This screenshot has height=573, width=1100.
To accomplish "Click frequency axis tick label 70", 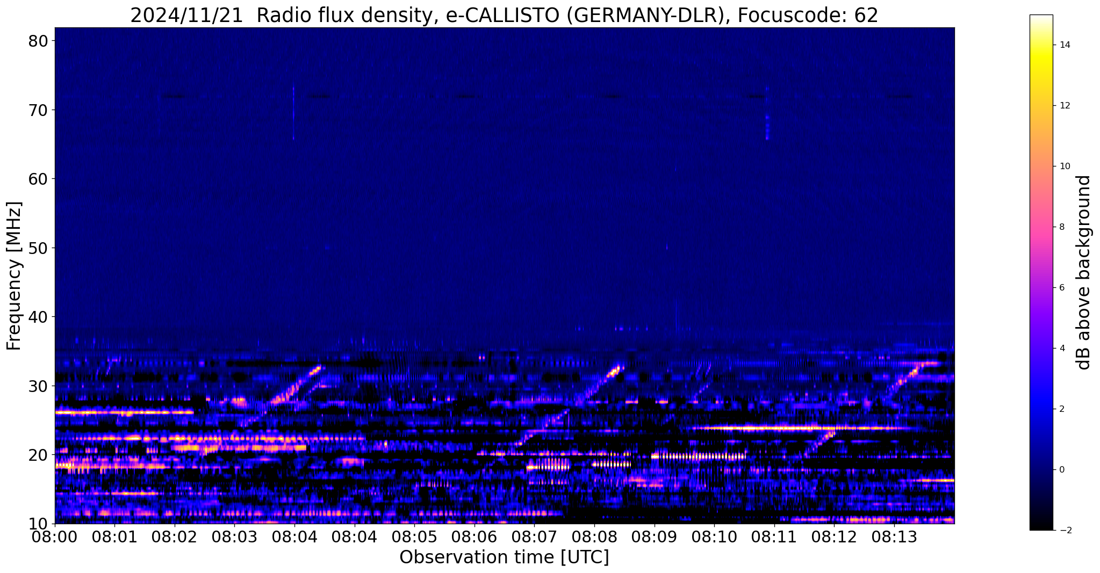I will [38, 110].
